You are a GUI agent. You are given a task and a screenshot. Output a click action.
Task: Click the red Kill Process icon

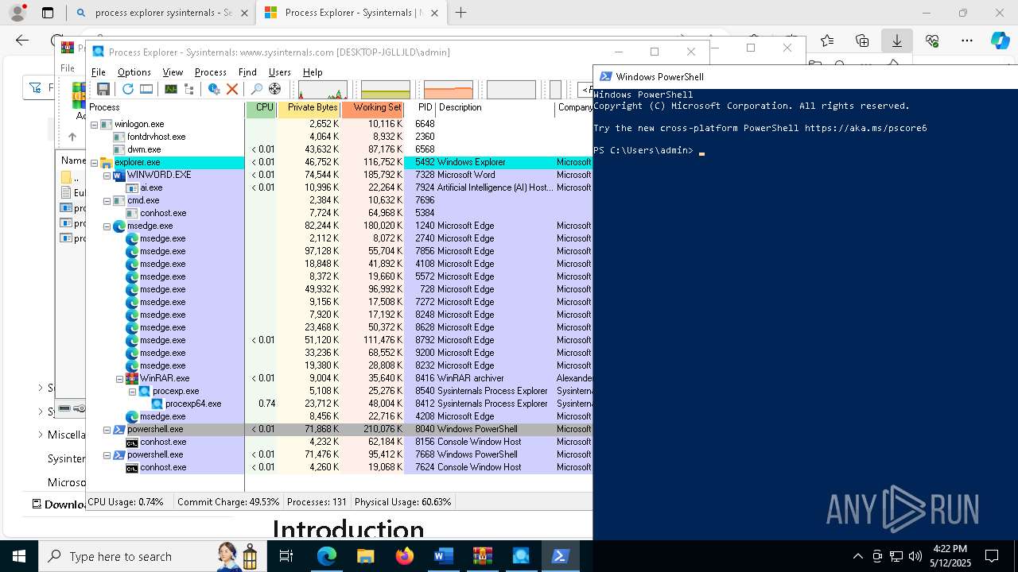[232, 89]
